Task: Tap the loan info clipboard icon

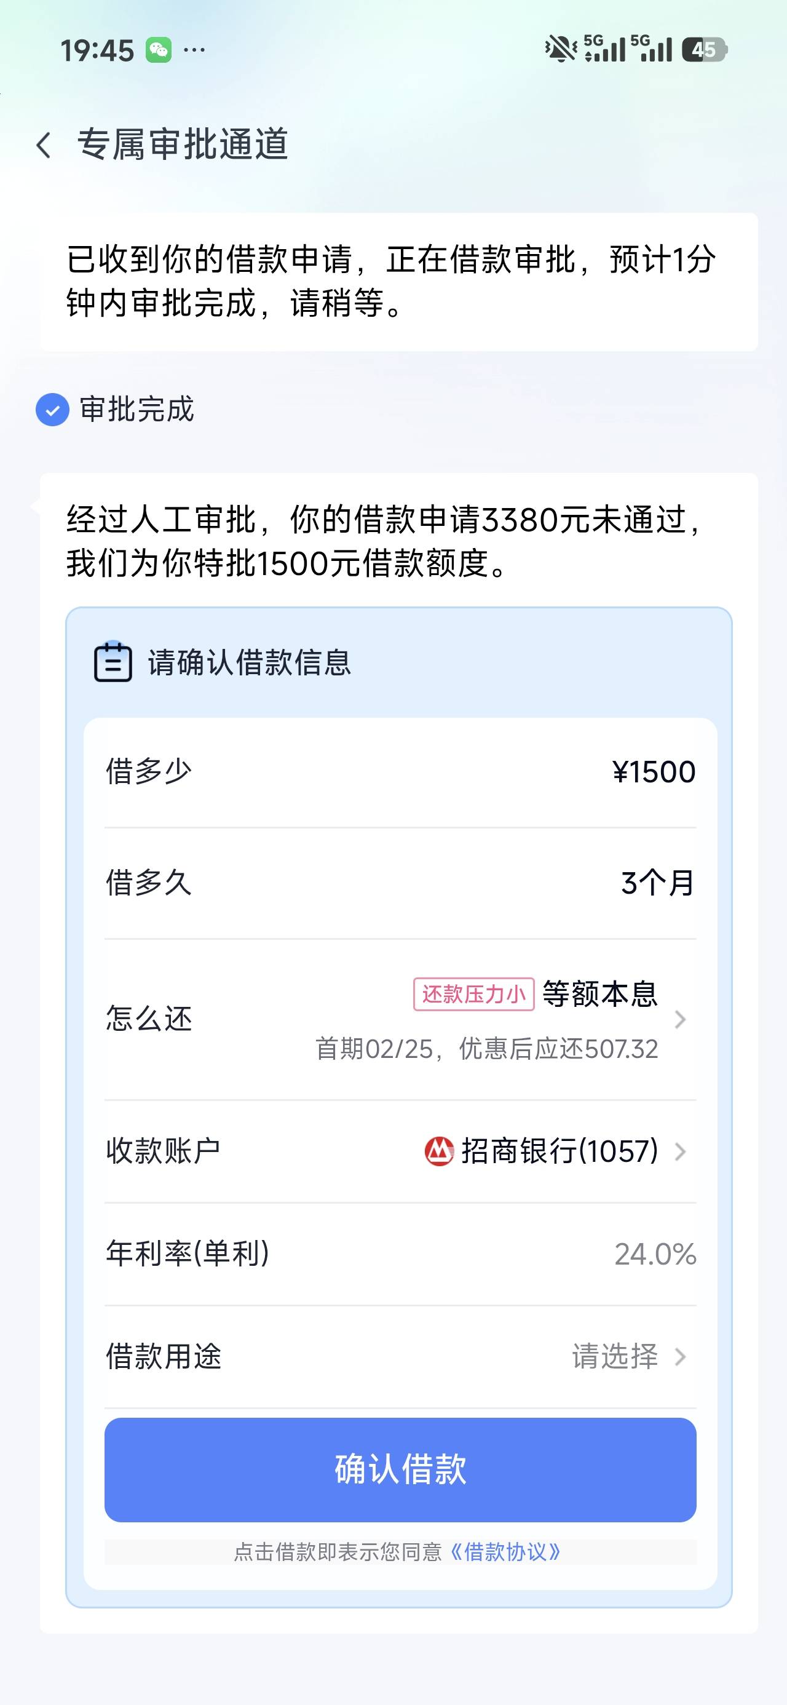Action: (x=113, y=661)
